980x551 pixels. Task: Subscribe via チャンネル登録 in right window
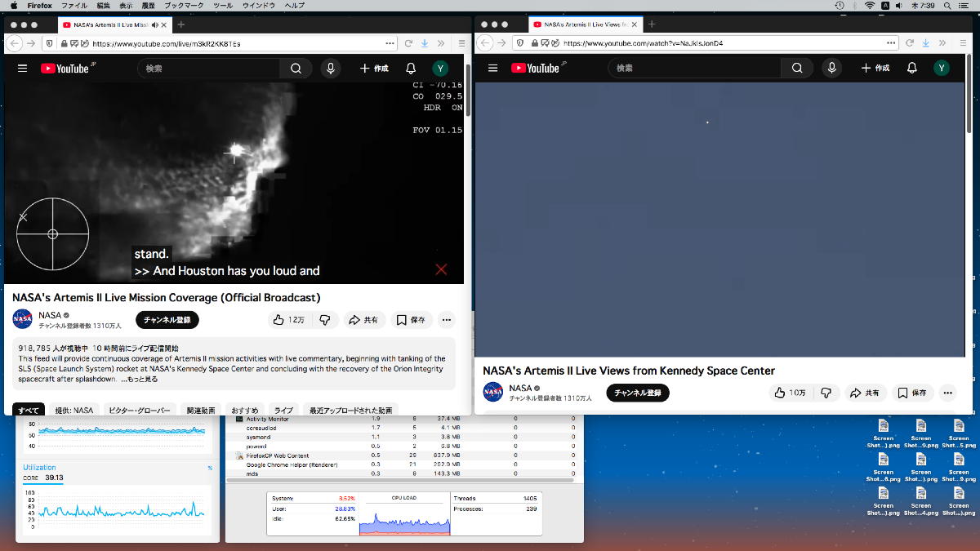pyautogui.click(x=638, y=393)
